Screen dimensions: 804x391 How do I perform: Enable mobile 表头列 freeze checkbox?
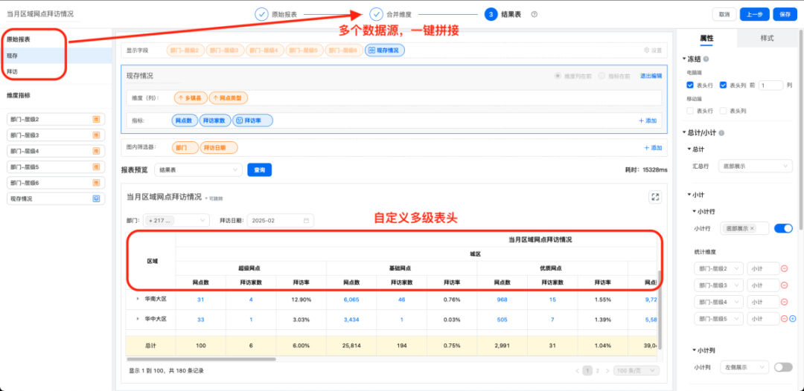724,111
